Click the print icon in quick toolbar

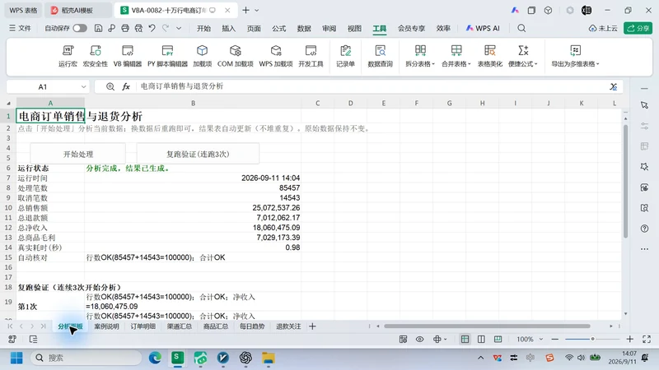click(125, 28)
